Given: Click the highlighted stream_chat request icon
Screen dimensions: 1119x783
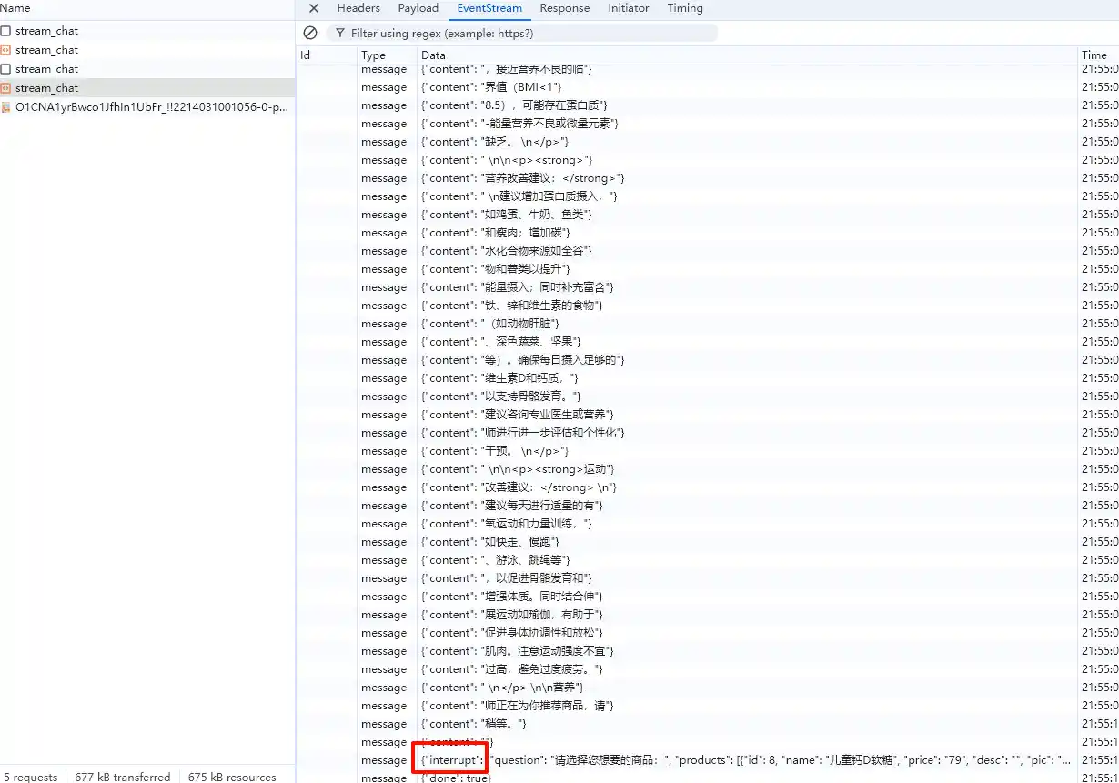Looking at the screenshot, I should (5, 88).
